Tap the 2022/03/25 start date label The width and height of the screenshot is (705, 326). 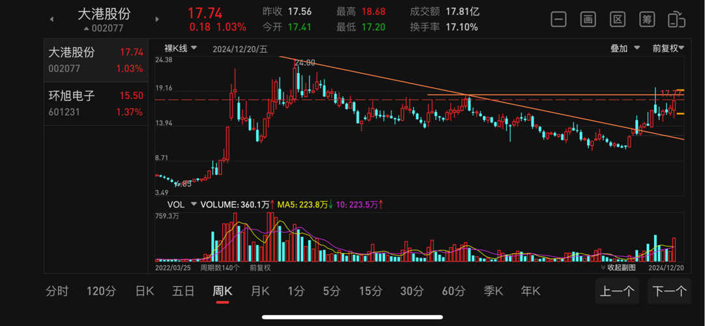(173, 267)
